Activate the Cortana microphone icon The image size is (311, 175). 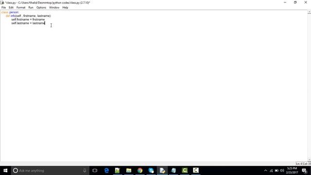tap(85, 171)
